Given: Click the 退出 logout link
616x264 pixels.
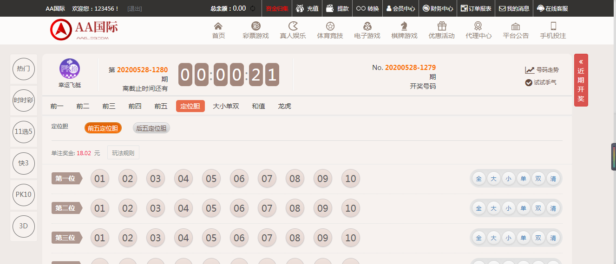Looking at the screenshot, I should tap(135, 8).
